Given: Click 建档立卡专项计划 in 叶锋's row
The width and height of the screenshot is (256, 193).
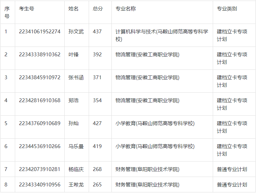Looking at the screenshot, I should coord(232,58).
